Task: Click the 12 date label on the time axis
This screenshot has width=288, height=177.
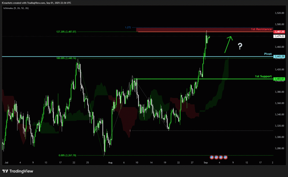Action: pyautogui.click(x=247, y=162)
